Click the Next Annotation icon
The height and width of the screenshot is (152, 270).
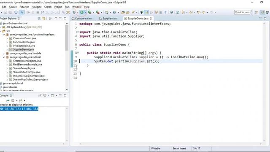pos(183,12)
